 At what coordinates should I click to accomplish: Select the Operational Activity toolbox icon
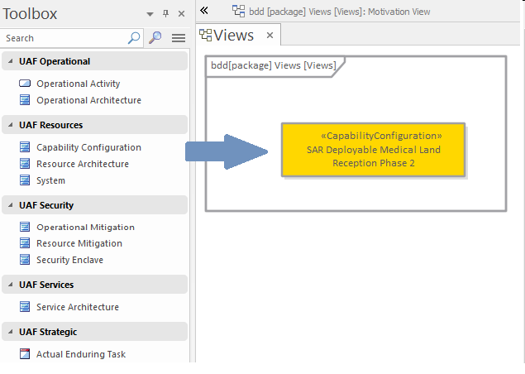[25, 84]
